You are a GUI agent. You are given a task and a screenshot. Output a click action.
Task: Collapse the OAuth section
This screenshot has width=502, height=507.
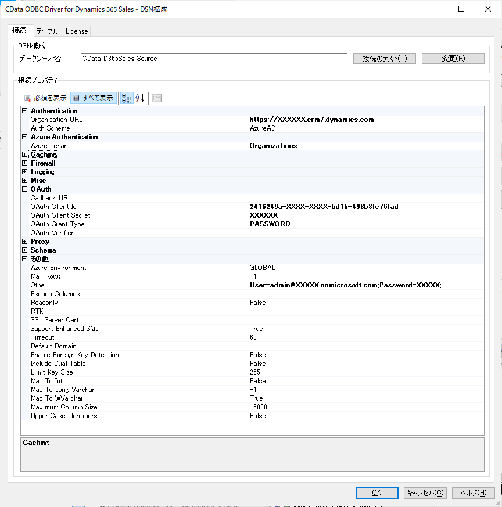[x=24, y=189]
